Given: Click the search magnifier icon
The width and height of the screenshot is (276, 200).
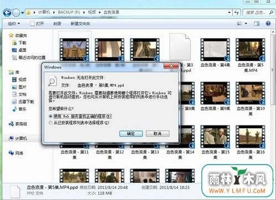Looking at the screenshot, I should click(271, 13).
